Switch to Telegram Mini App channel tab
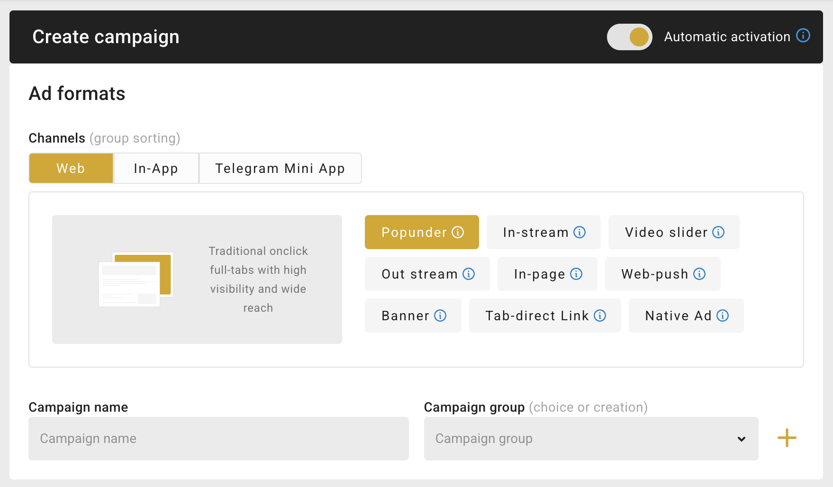The width and height of the screenshot is (833, 487). pos(280,168)
